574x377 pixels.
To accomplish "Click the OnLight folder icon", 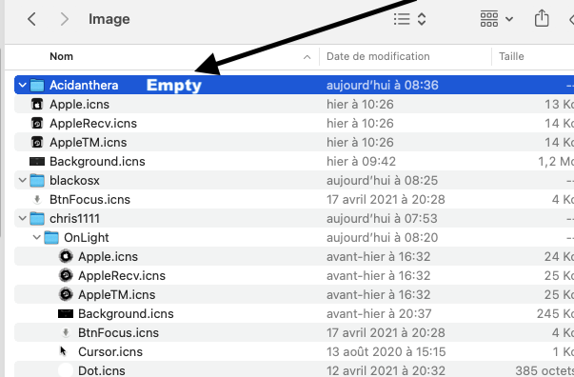I will (x=51, y=237).
